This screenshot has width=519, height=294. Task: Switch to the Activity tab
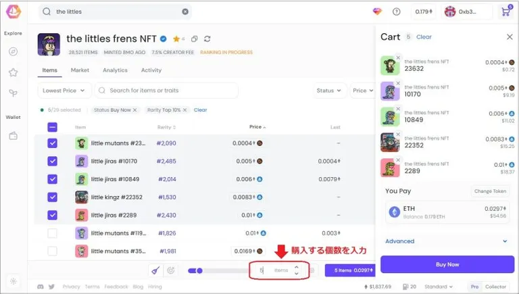click(x=151, y=70)
